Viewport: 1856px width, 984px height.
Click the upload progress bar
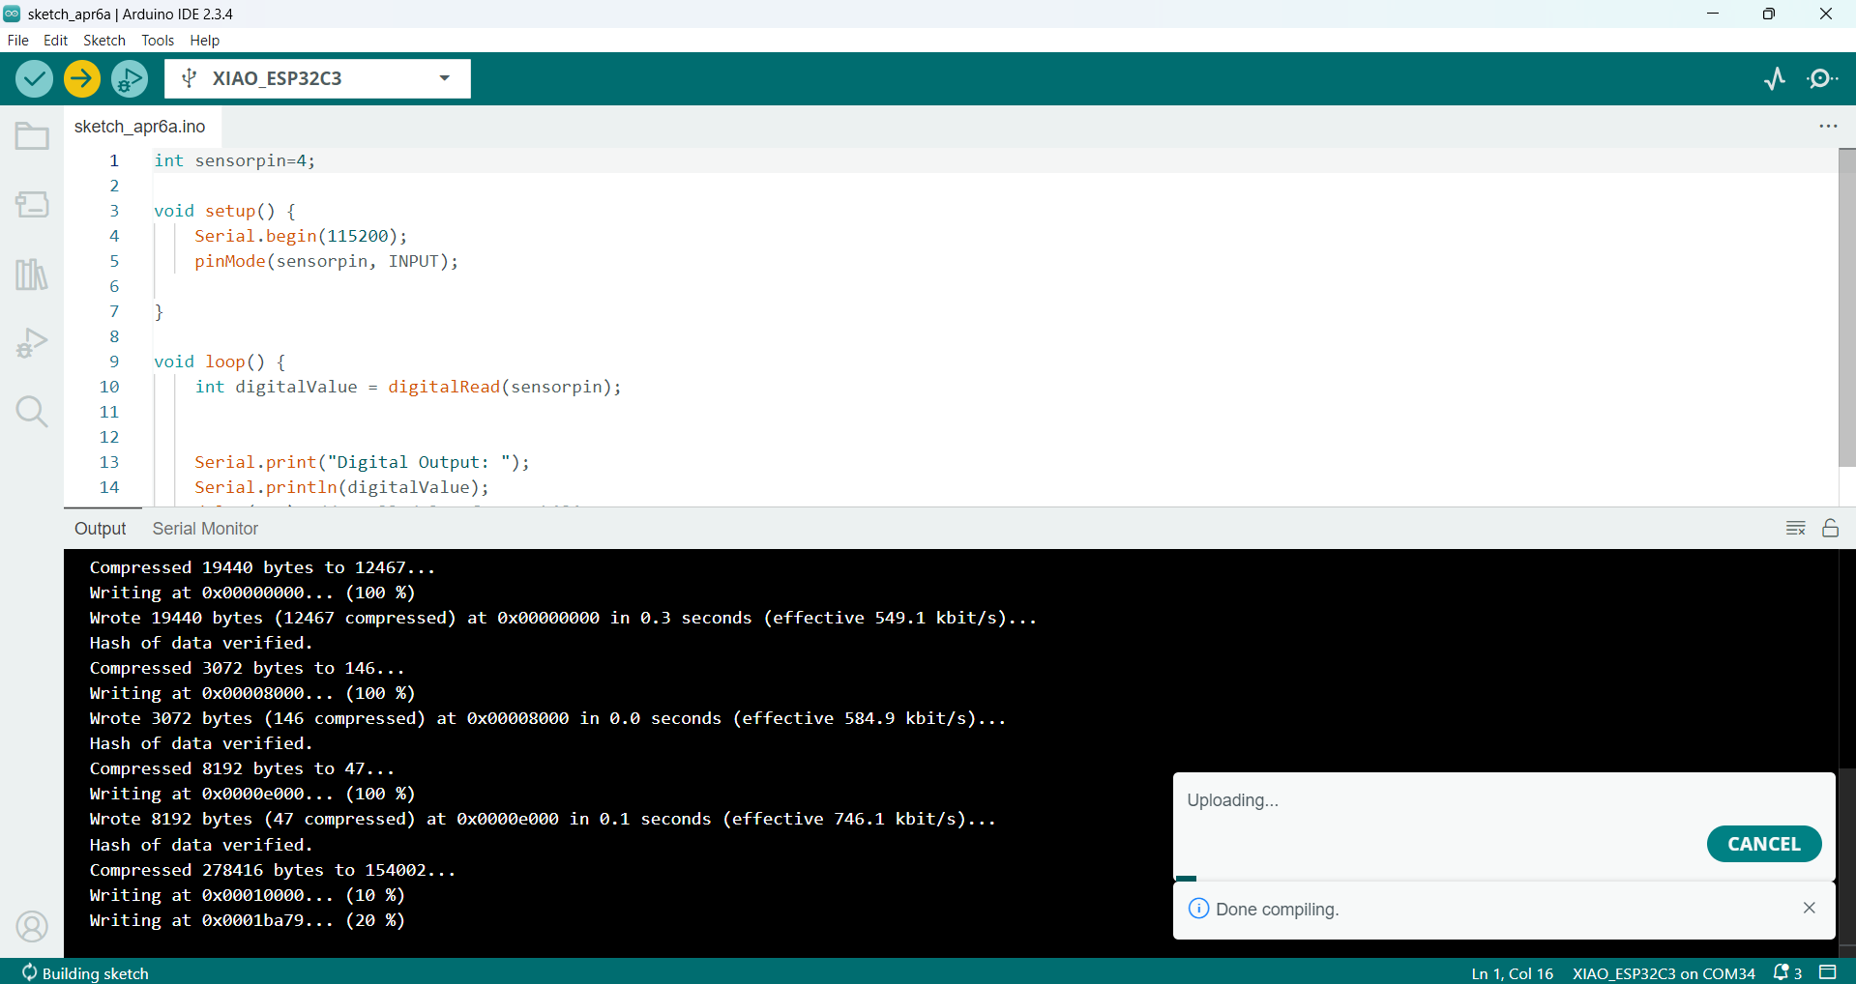(1504, 879)
